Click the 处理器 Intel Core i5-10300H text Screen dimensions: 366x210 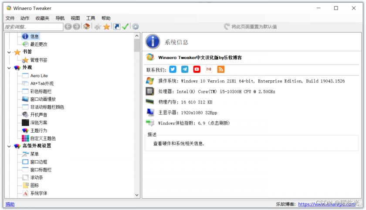point(217,91)
